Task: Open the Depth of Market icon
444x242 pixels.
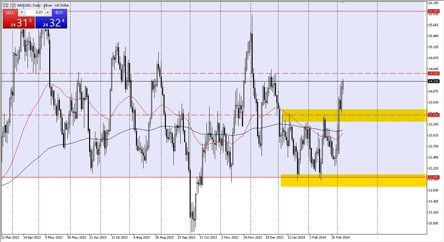Action: pos(6,5)
